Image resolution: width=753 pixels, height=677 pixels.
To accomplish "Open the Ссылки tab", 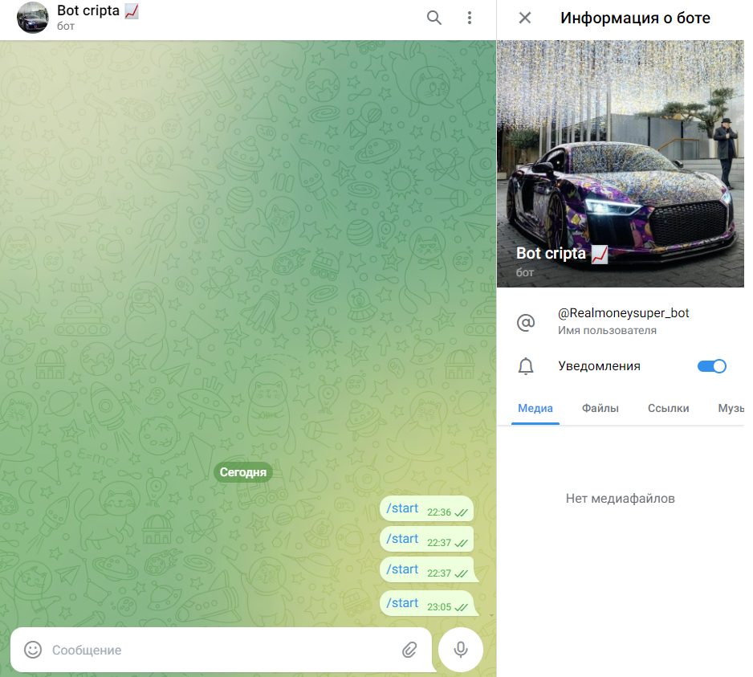I will tap(668, 409).
